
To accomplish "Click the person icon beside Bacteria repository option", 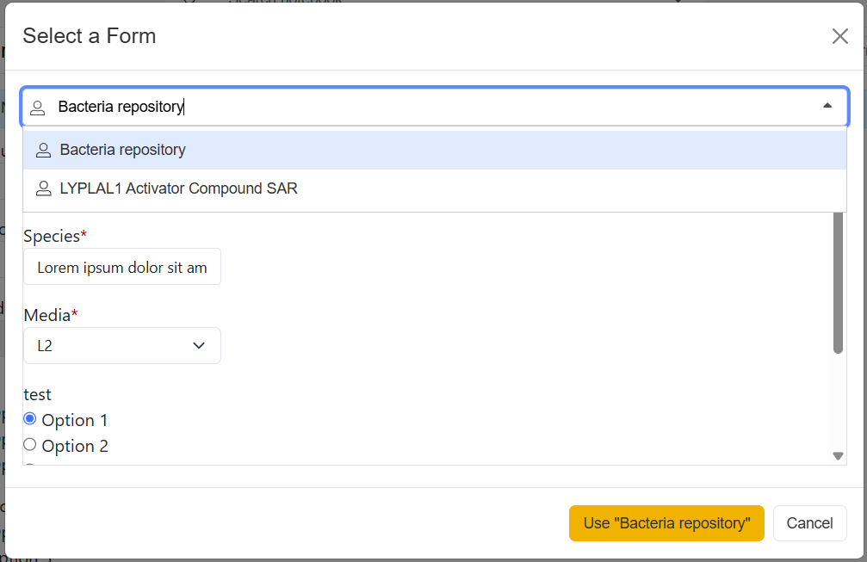I will click(43, 151).
